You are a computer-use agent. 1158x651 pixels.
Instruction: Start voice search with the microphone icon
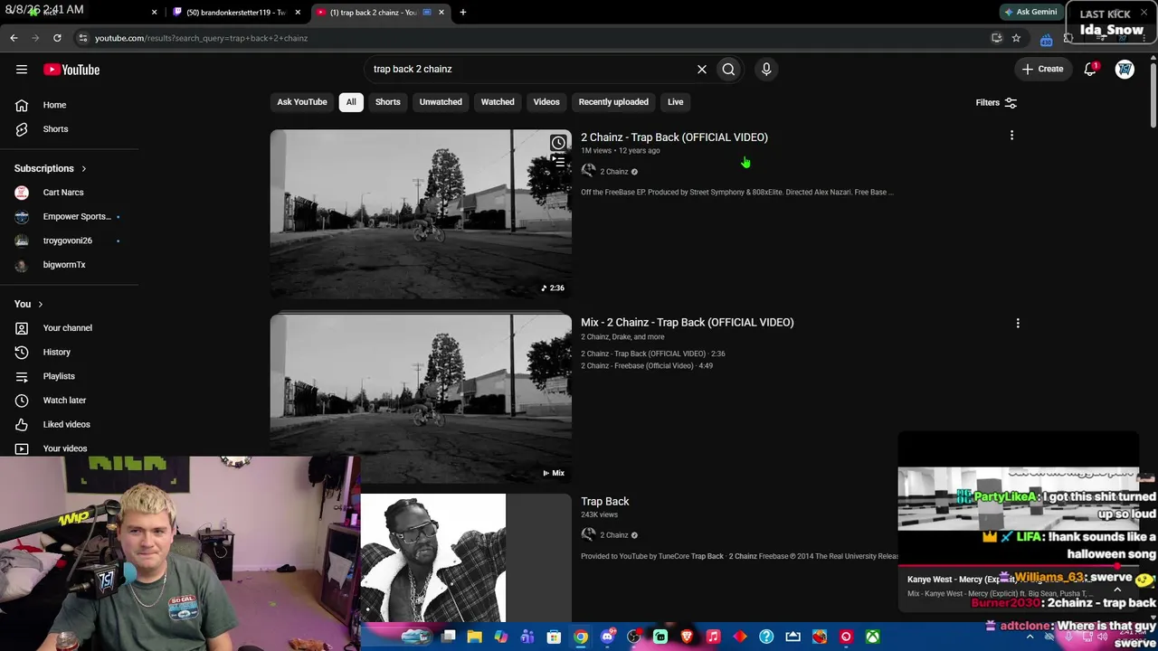[766, 69]
